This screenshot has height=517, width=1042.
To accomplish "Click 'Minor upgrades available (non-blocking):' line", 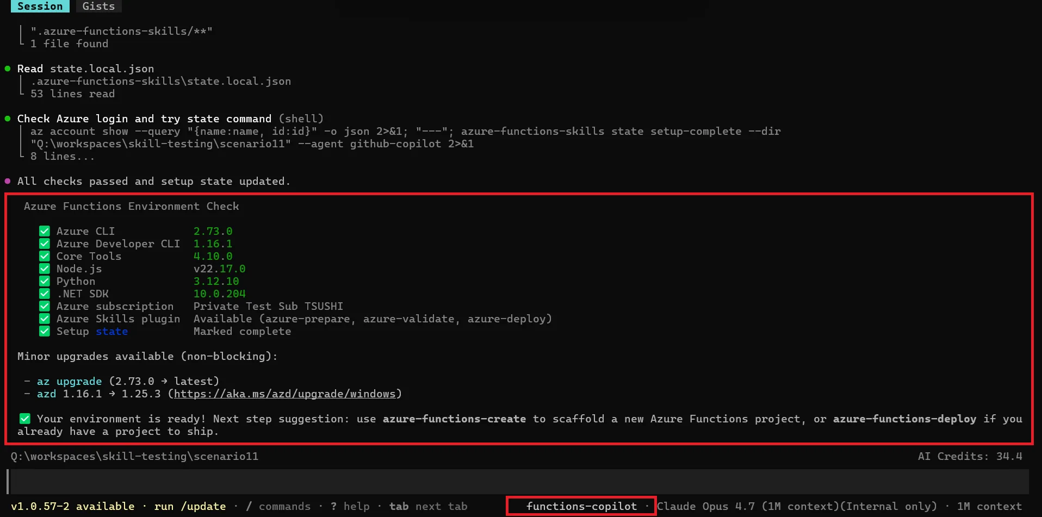I will click(x=147, y=356).
